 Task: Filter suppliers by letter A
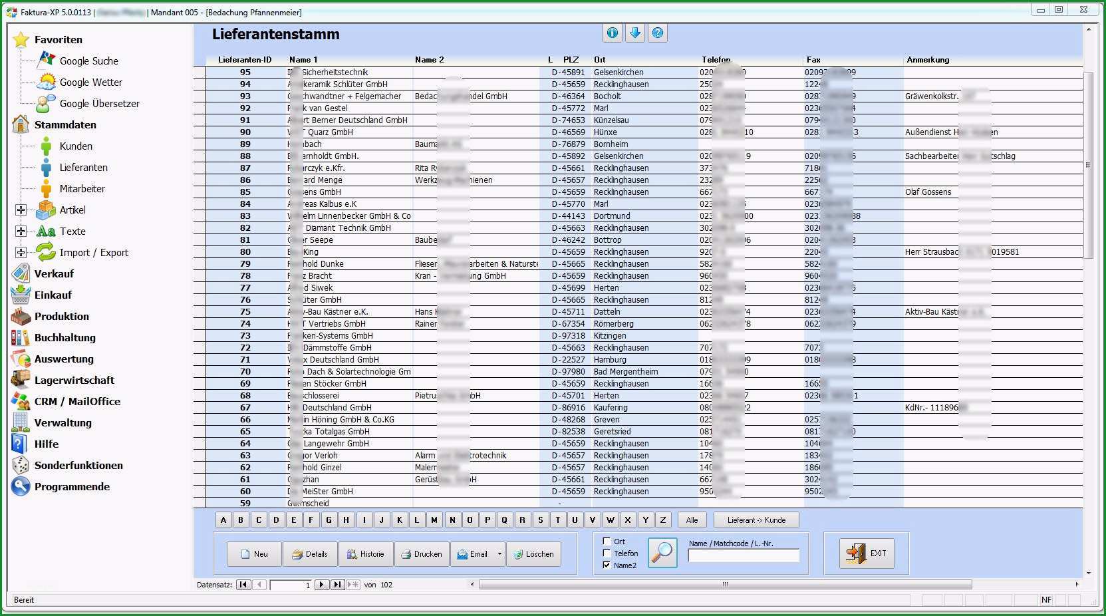tap(223, 520)
